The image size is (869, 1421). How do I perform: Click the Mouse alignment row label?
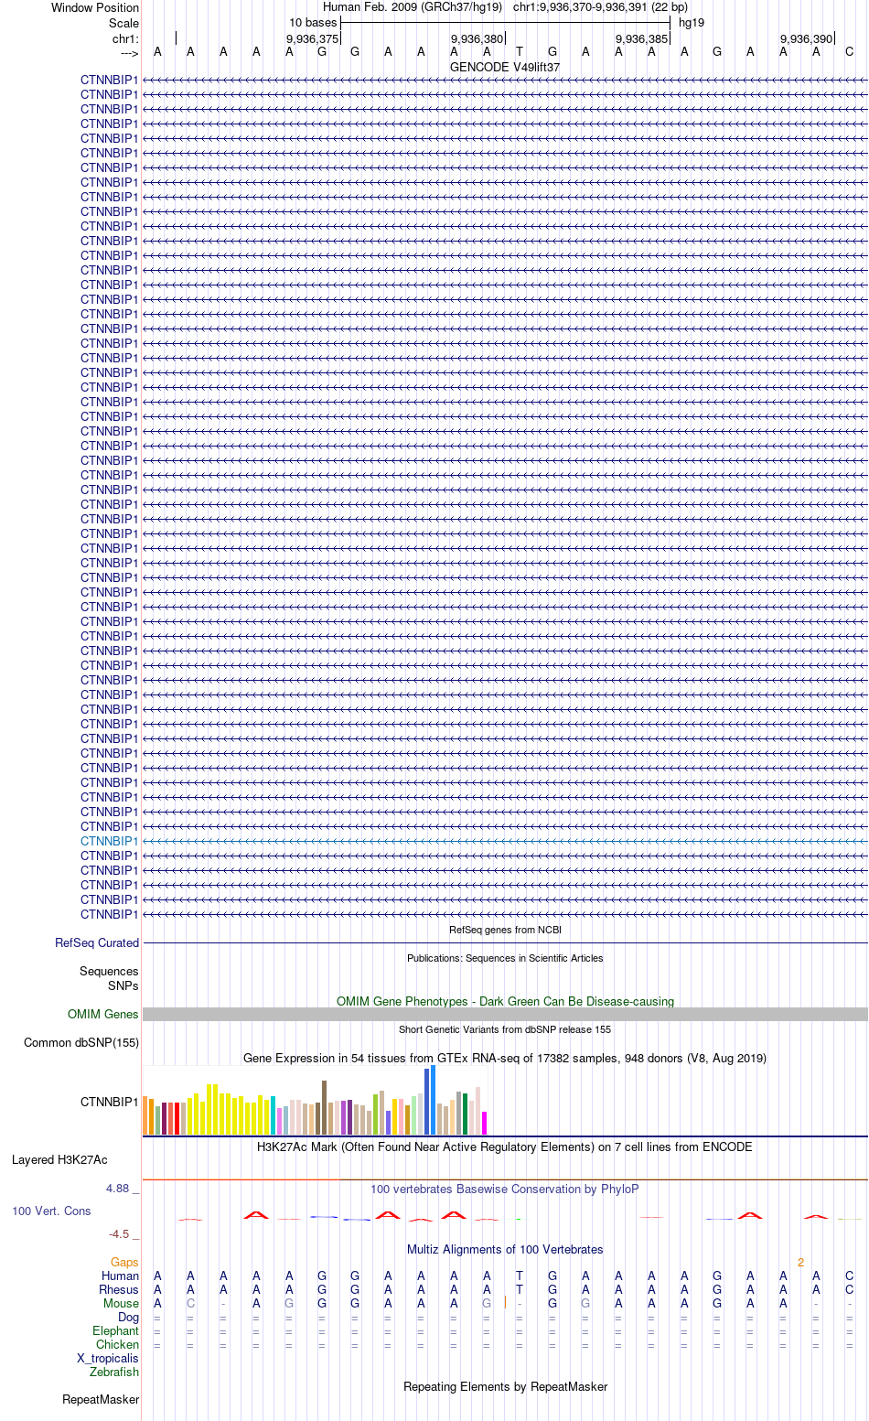(x=121, y=1303)
